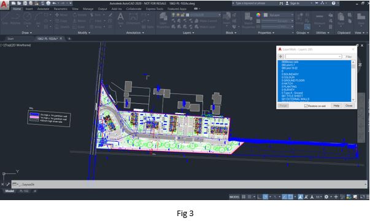Expand the Annotation panel
This screenshot has height=221, width=370.
pos(135,33)
